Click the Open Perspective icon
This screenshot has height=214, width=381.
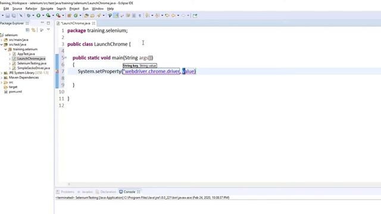tap(195, 15)
